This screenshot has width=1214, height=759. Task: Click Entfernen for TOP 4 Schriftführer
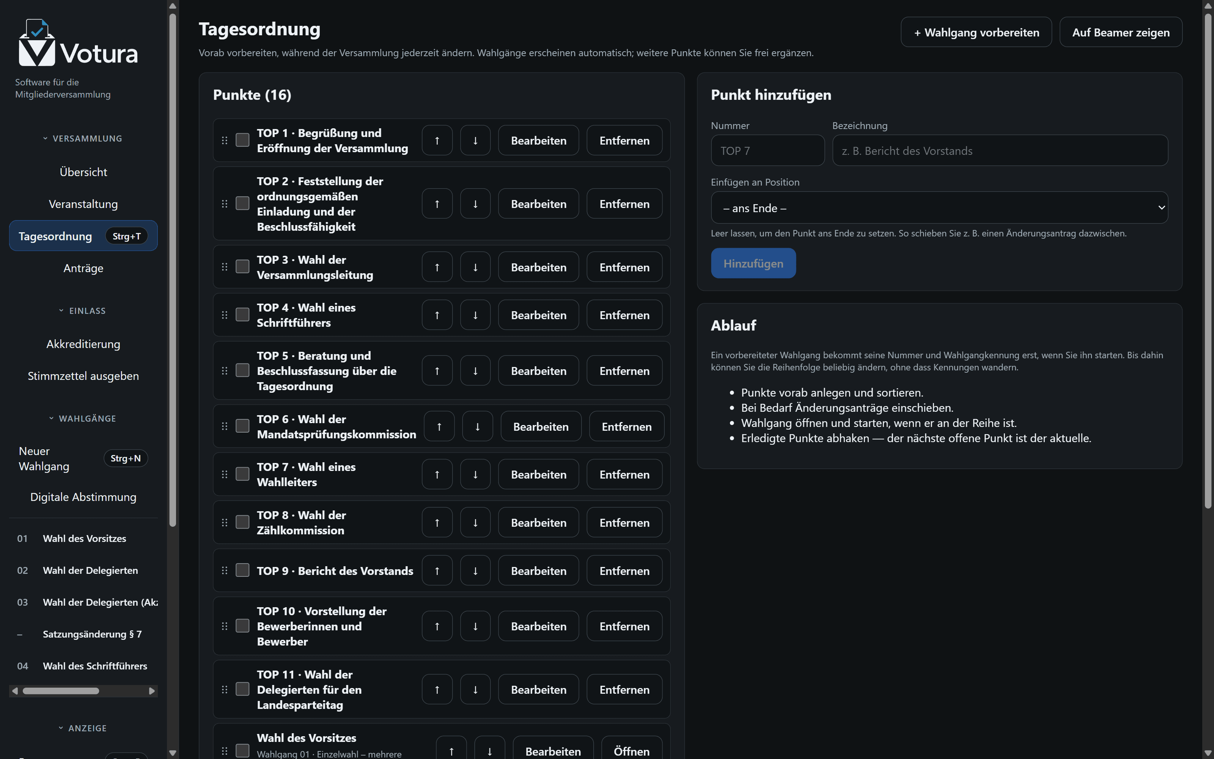pyautogui.click(x=624, y=315)
